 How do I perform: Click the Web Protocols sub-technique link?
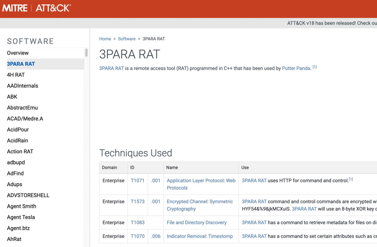coord(177,188)
